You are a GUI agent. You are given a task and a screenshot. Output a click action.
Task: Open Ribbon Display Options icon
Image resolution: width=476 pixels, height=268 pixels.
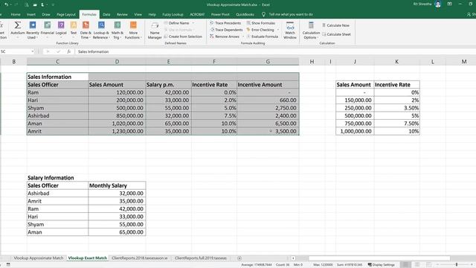click(449, 4)
